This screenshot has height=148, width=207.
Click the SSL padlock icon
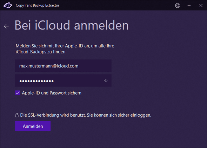[x=17, y=115]
